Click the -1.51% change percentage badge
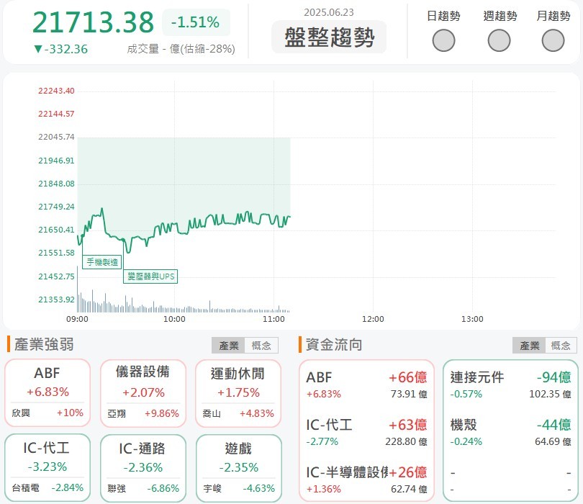 [x=196, y=22]
